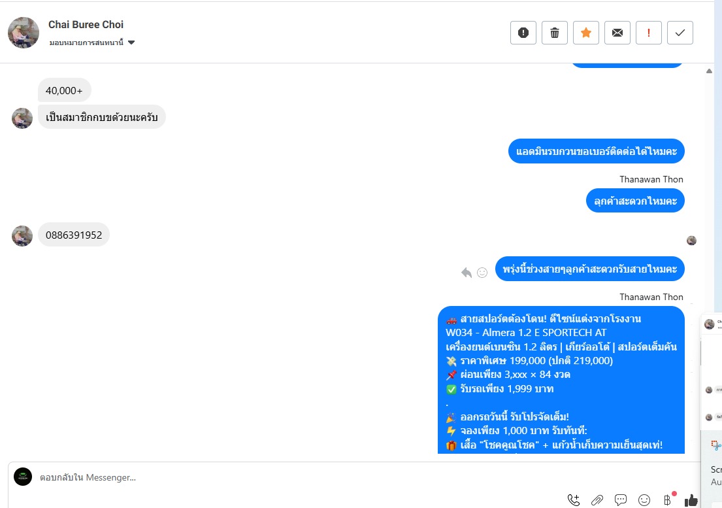
Task: Open Chai Buree Choi profile picture
Action: point(24,33)
